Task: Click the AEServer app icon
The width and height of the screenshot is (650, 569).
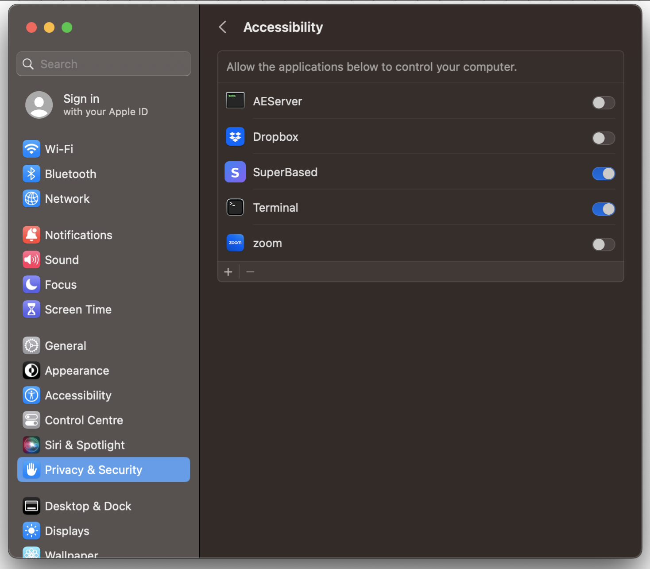Action: tap(235, 101)
